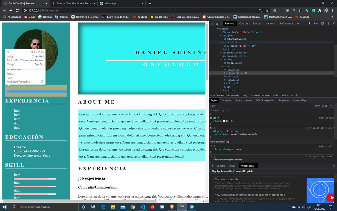This screenshot has height=211, width=337.
Task: Bookmark this page with the star icon
Action: [x=267, y=10]
